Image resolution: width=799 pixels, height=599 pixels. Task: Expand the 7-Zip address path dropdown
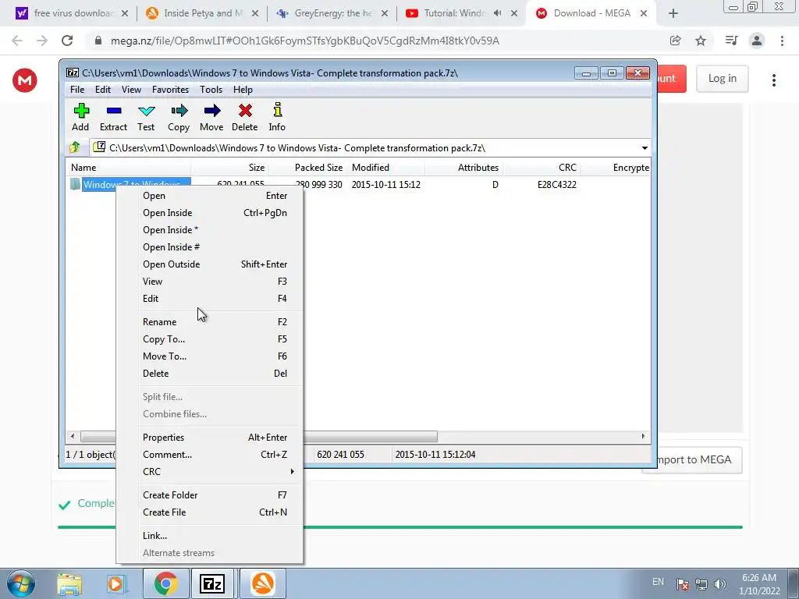point(645,148)
